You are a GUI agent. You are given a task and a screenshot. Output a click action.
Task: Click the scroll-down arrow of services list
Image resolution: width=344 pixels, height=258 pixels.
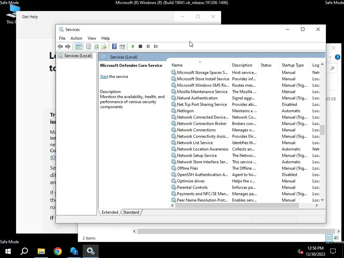point(322,200)
